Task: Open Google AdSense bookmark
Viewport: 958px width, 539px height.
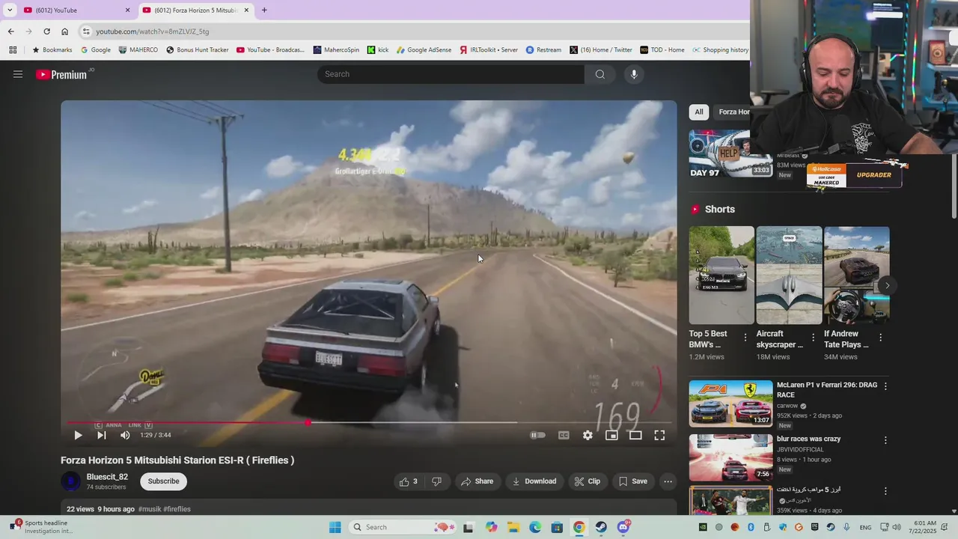Action: pos(424,50)
